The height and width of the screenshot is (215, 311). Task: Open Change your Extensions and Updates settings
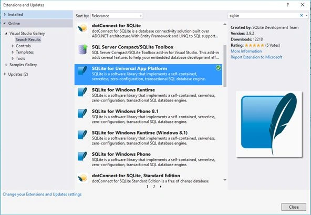pos(42,194)
